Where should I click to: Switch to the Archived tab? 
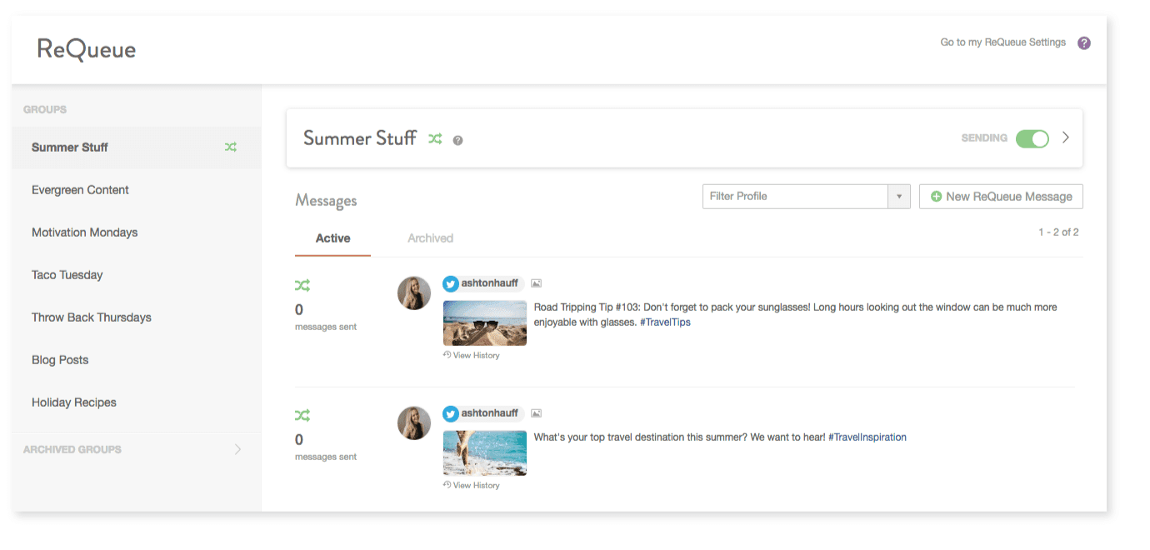[x=430, y=238]
